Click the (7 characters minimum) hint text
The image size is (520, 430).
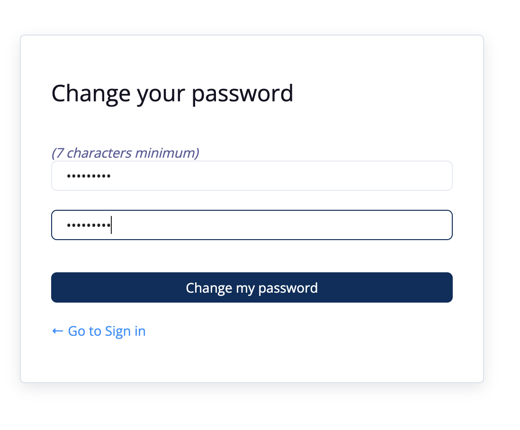click(126, 153)
